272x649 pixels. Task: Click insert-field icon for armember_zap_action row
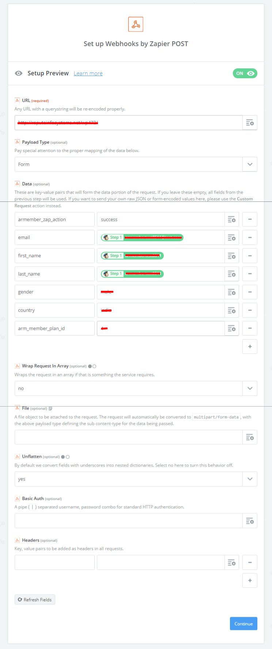[x=231, y=219]
